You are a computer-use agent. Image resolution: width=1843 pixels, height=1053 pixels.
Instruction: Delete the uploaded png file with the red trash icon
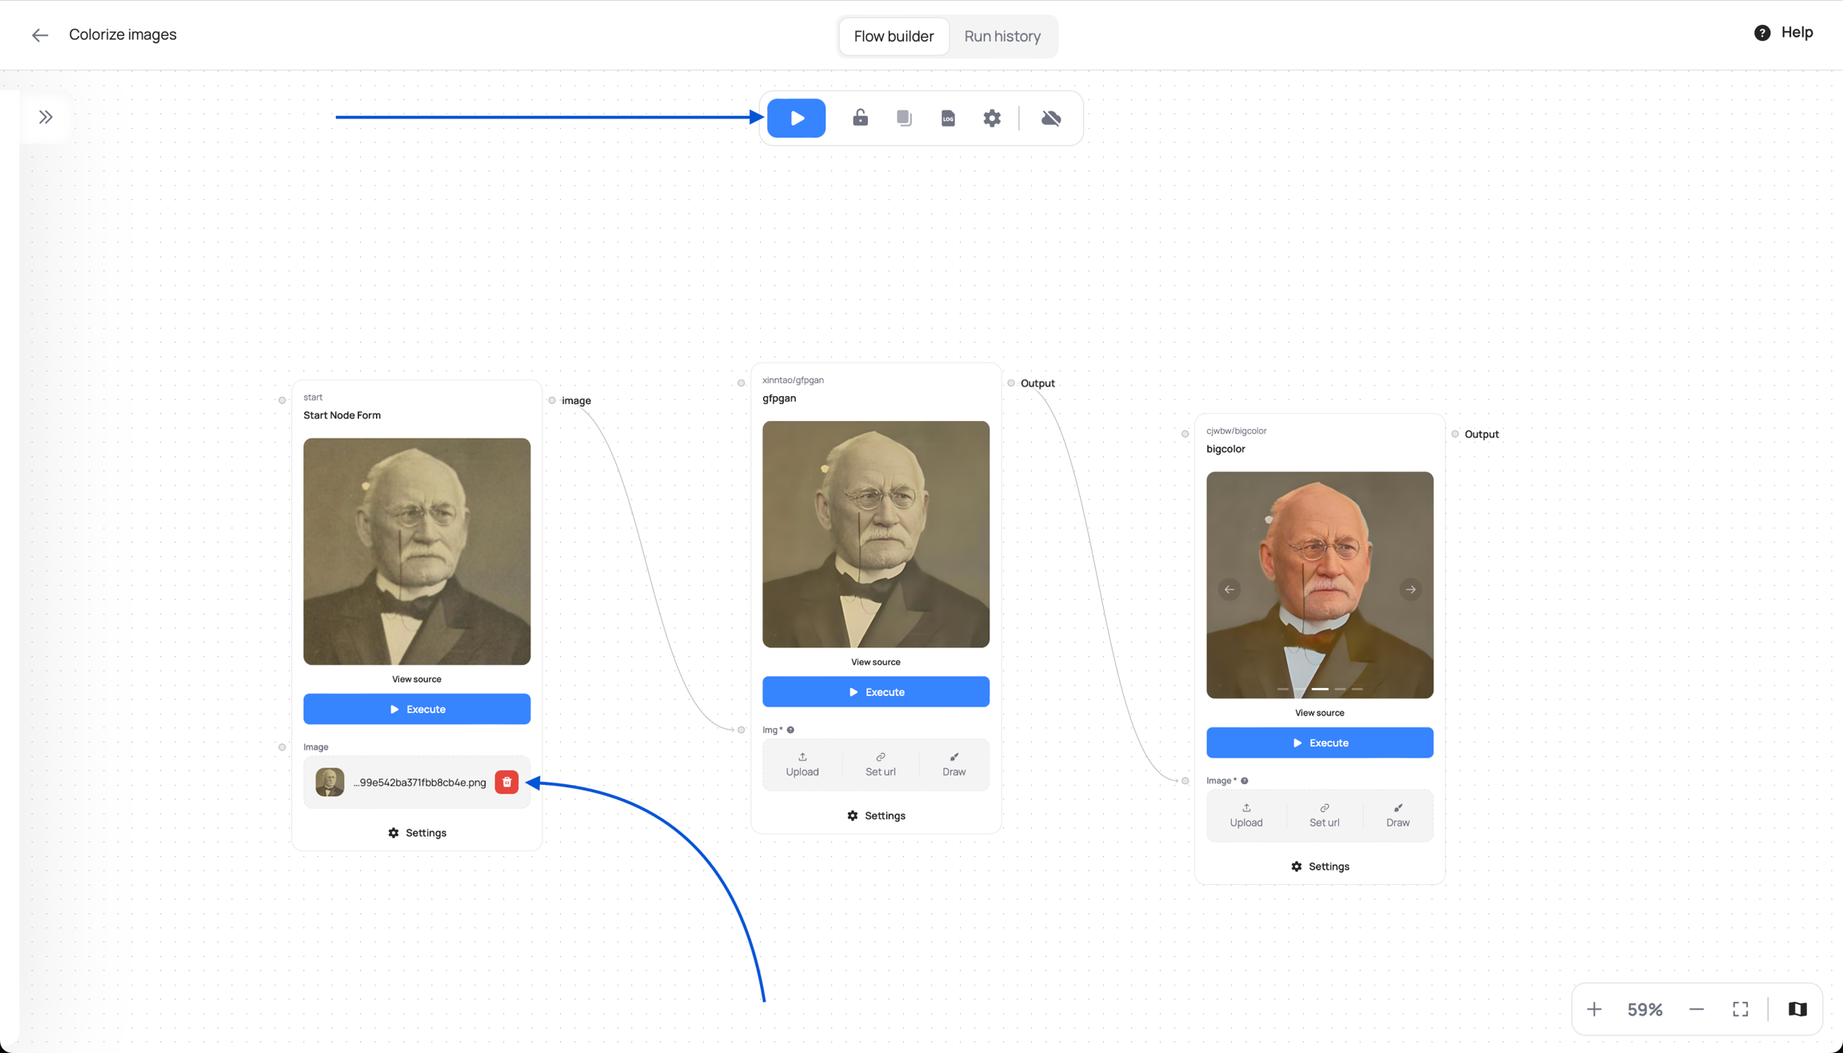[x=506, y=782]
